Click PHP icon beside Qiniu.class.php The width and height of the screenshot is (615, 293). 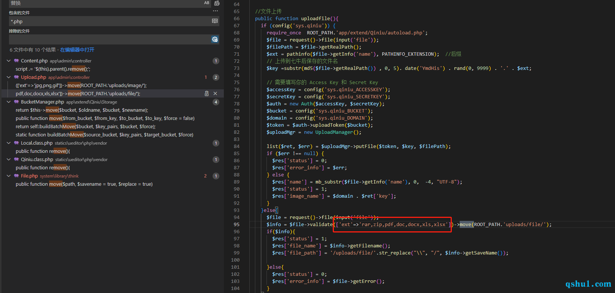click(16, 160)
